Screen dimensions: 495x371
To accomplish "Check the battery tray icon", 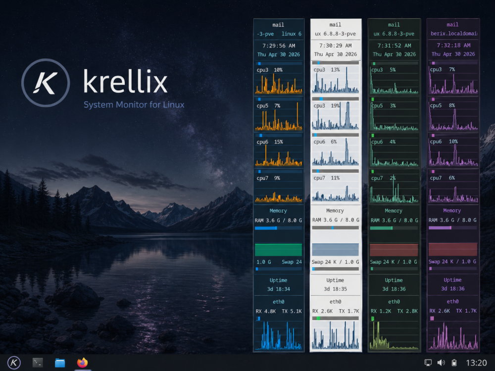I will (x=454, y=363).
